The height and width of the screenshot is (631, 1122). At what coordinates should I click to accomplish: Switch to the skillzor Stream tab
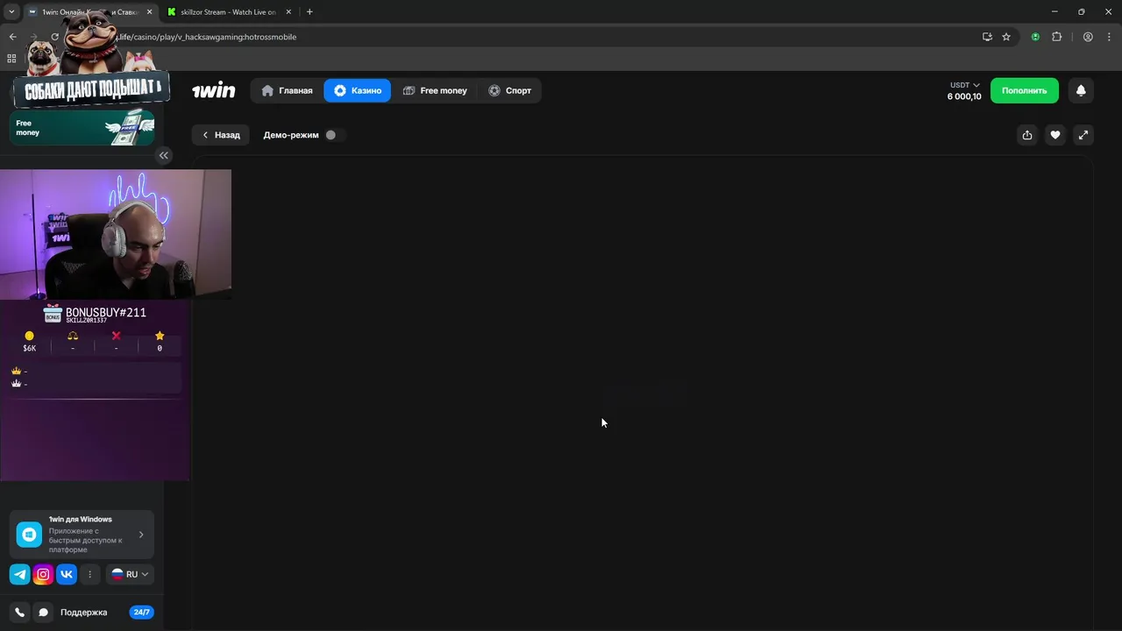[x=228, y=12]
